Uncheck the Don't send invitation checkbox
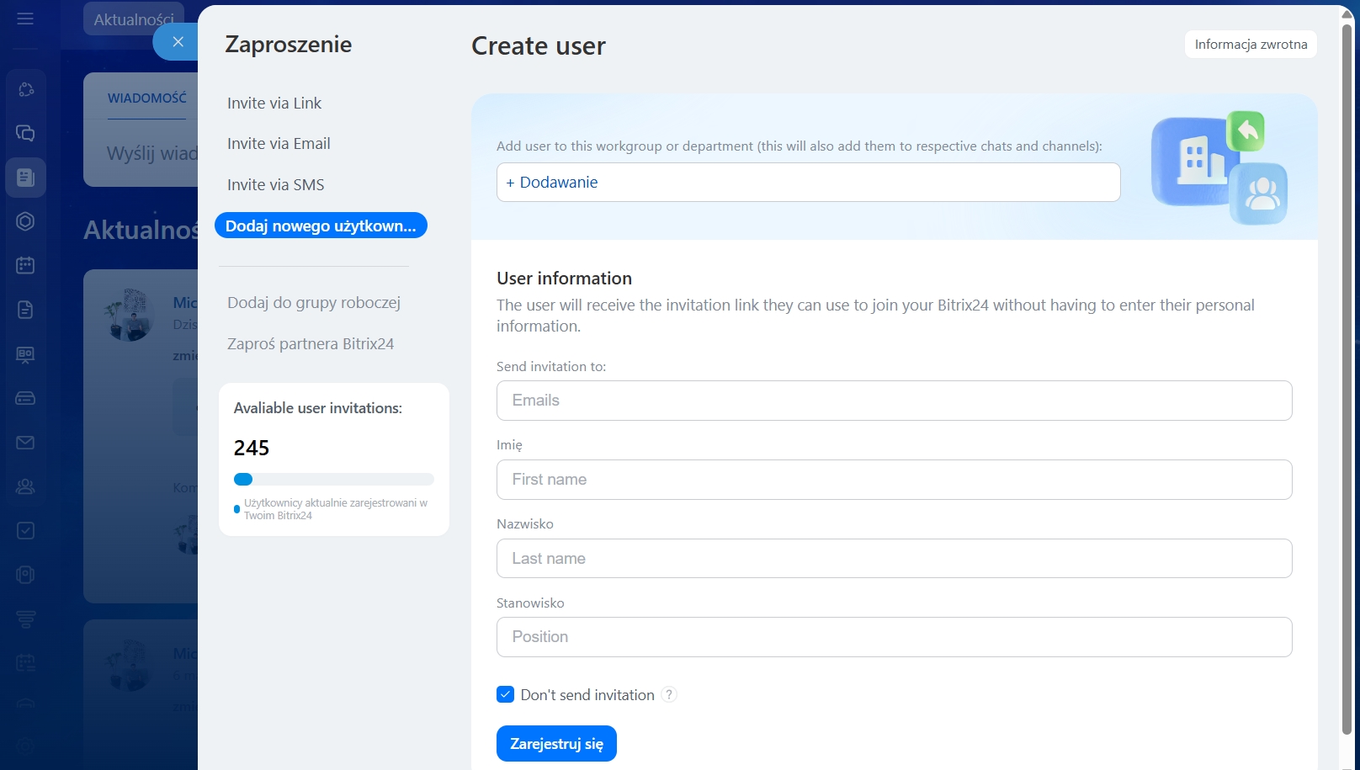 (505, 695)
